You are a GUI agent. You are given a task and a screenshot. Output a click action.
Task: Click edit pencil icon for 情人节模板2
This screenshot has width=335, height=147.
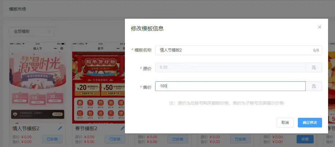click(60, 128)
